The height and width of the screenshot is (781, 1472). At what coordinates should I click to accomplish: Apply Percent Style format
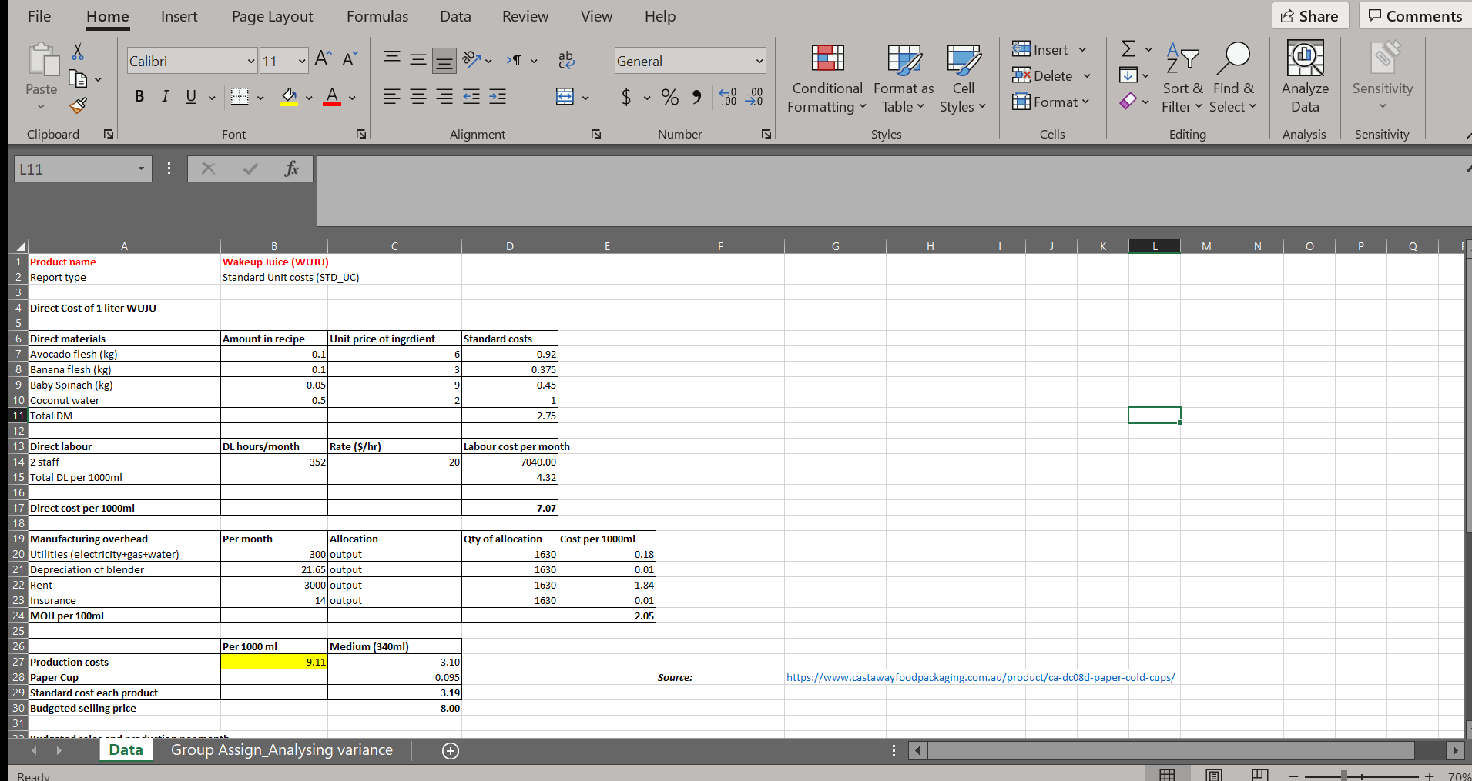click(670, 97)
